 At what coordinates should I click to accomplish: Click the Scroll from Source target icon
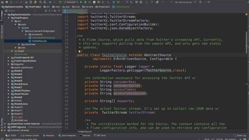point(46,11)
